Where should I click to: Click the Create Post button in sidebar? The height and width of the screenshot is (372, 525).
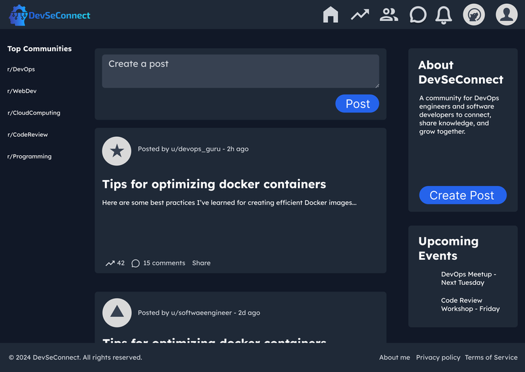[x=463, y=195]
